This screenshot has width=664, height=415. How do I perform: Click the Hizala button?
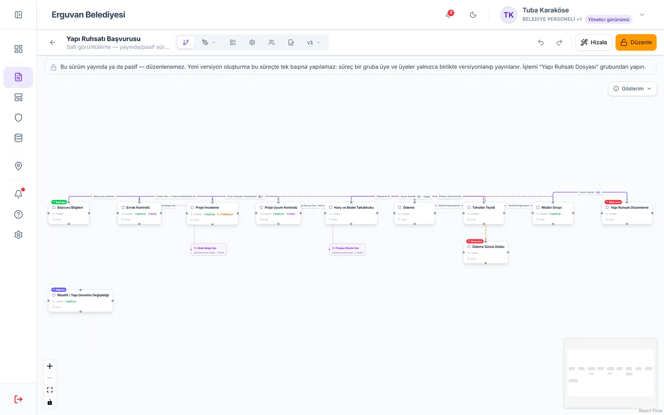593,42
